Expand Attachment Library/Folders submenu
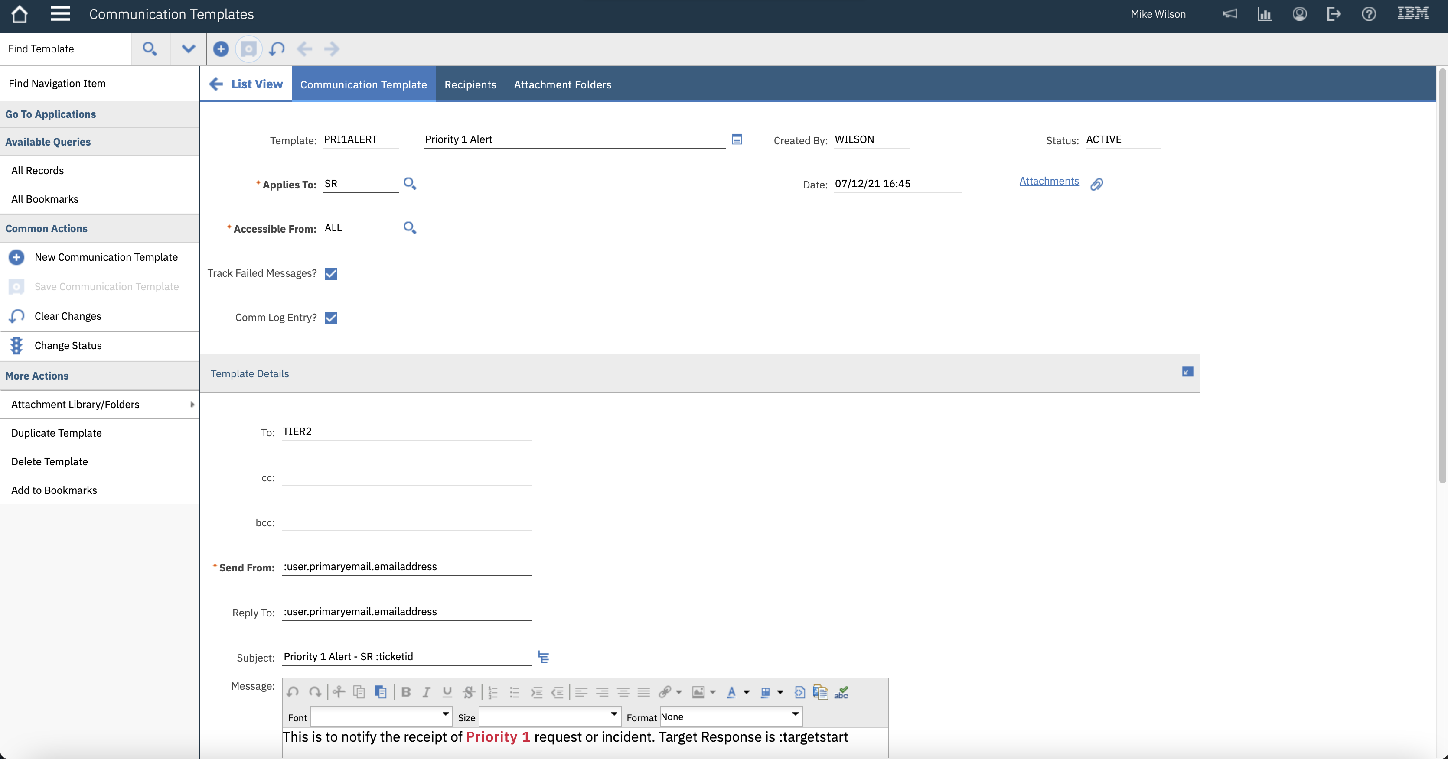Viewport: 1448px width, 759px height. point(192,405)
